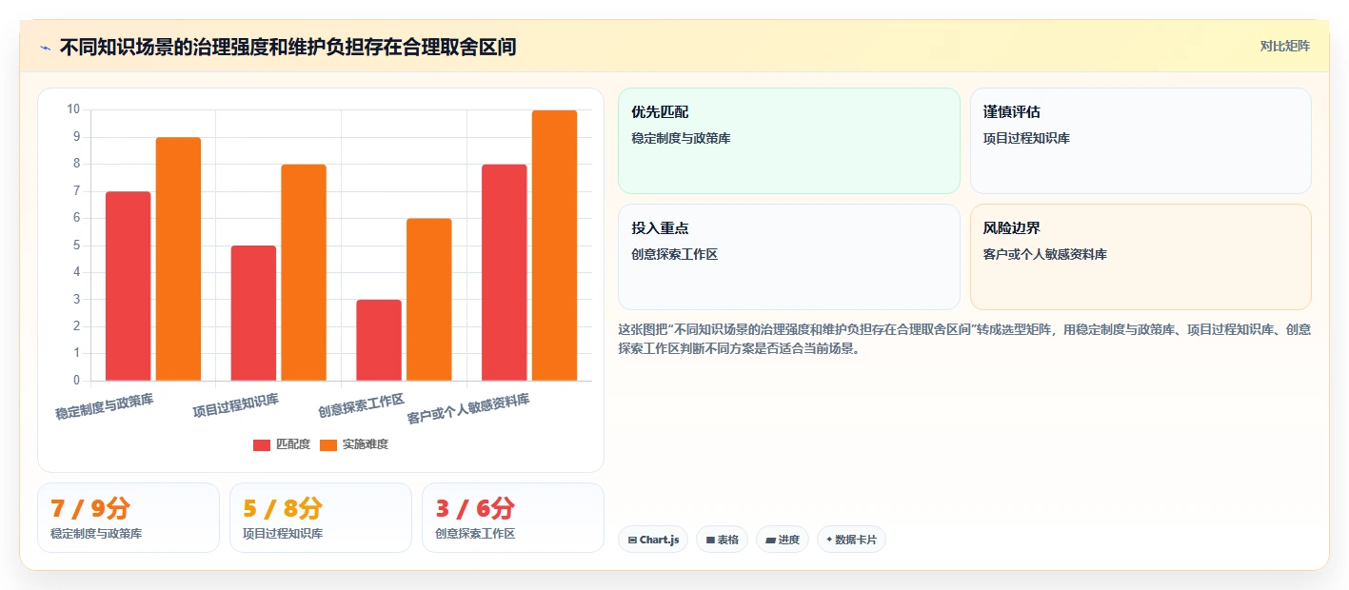Click the Chart.js tag chip
Viewport: 1349px width, 590px height.
[x=653, y=540]
